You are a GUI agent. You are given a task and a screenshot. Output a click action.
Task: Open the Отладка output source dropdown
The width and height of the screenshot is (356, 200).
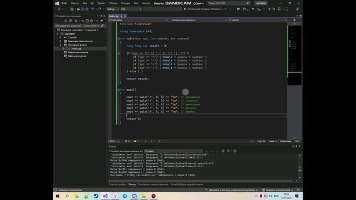point(173,151)
